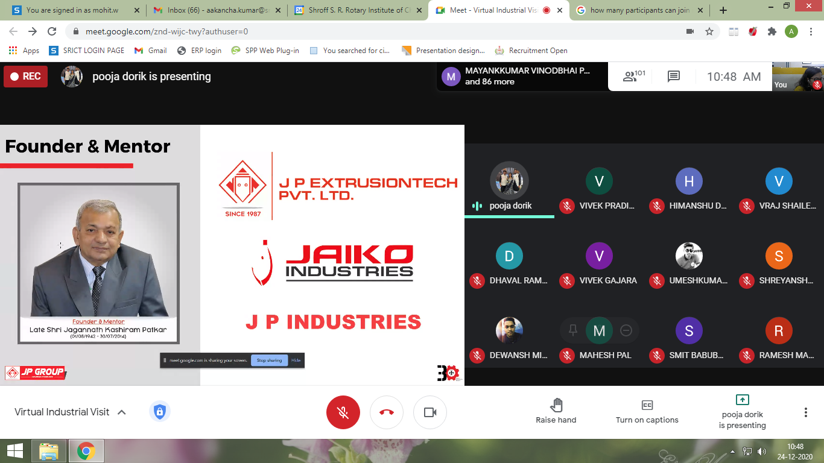Open ERP login bookmark
Viewport: 824px width, 463px height.
pyautogui.click(x=199, y=51)
